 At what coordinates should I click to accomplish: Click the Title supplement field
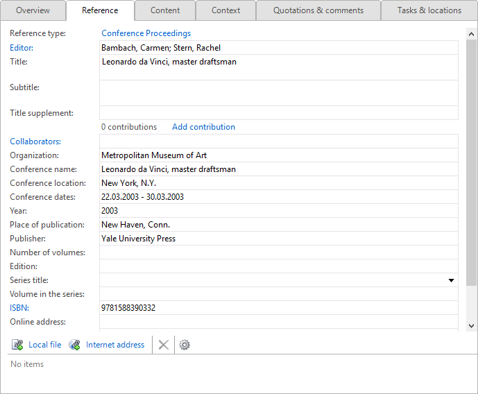(x=279, y=113)
